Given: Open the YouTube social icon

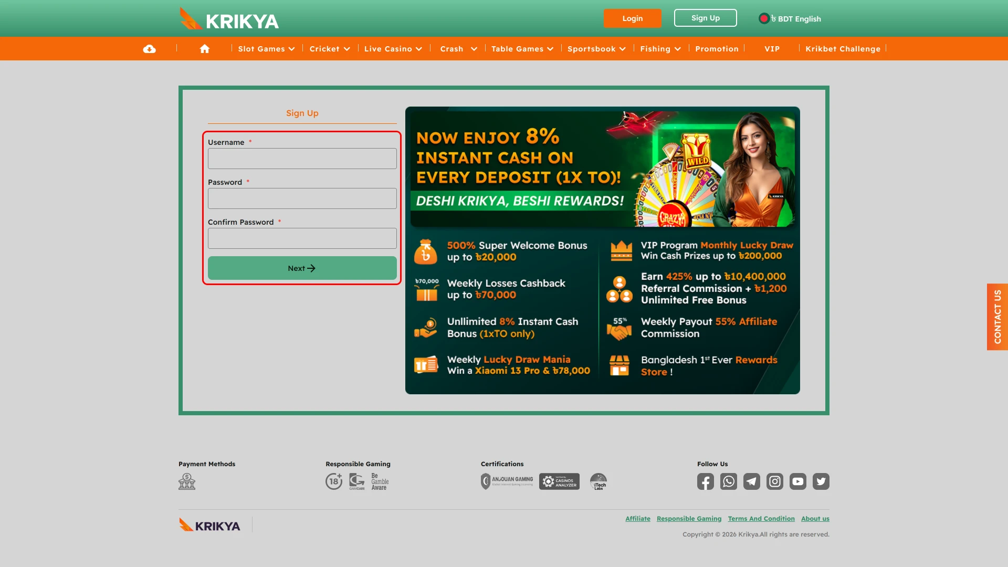Looking at the screenshot, I should coord(798,481).
